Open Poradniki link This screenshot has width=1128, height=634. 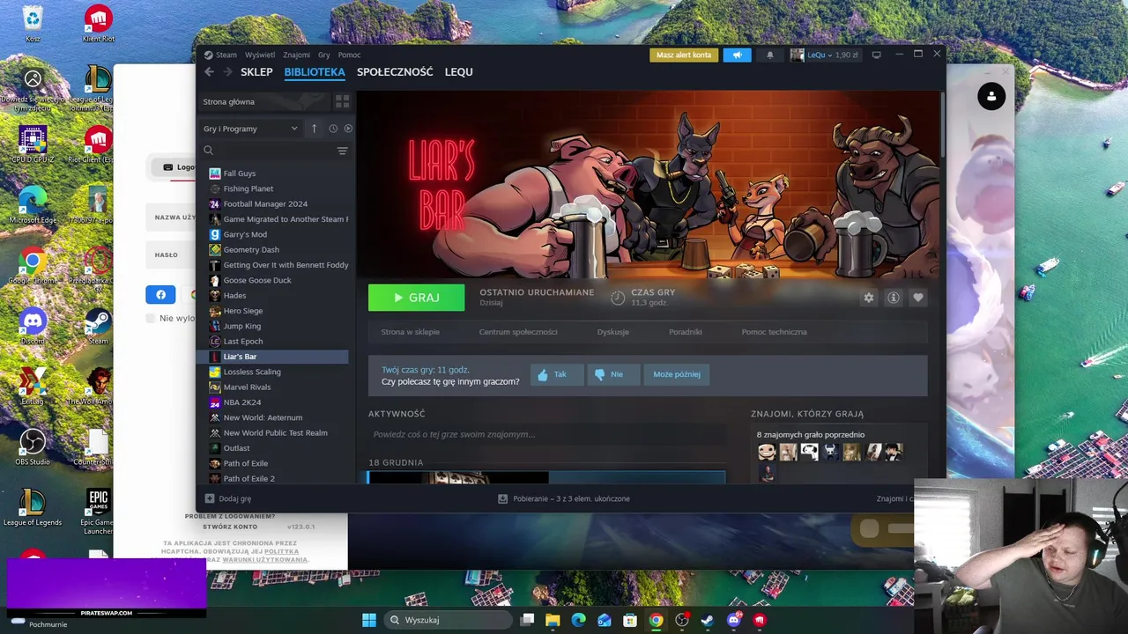[686, 332]
